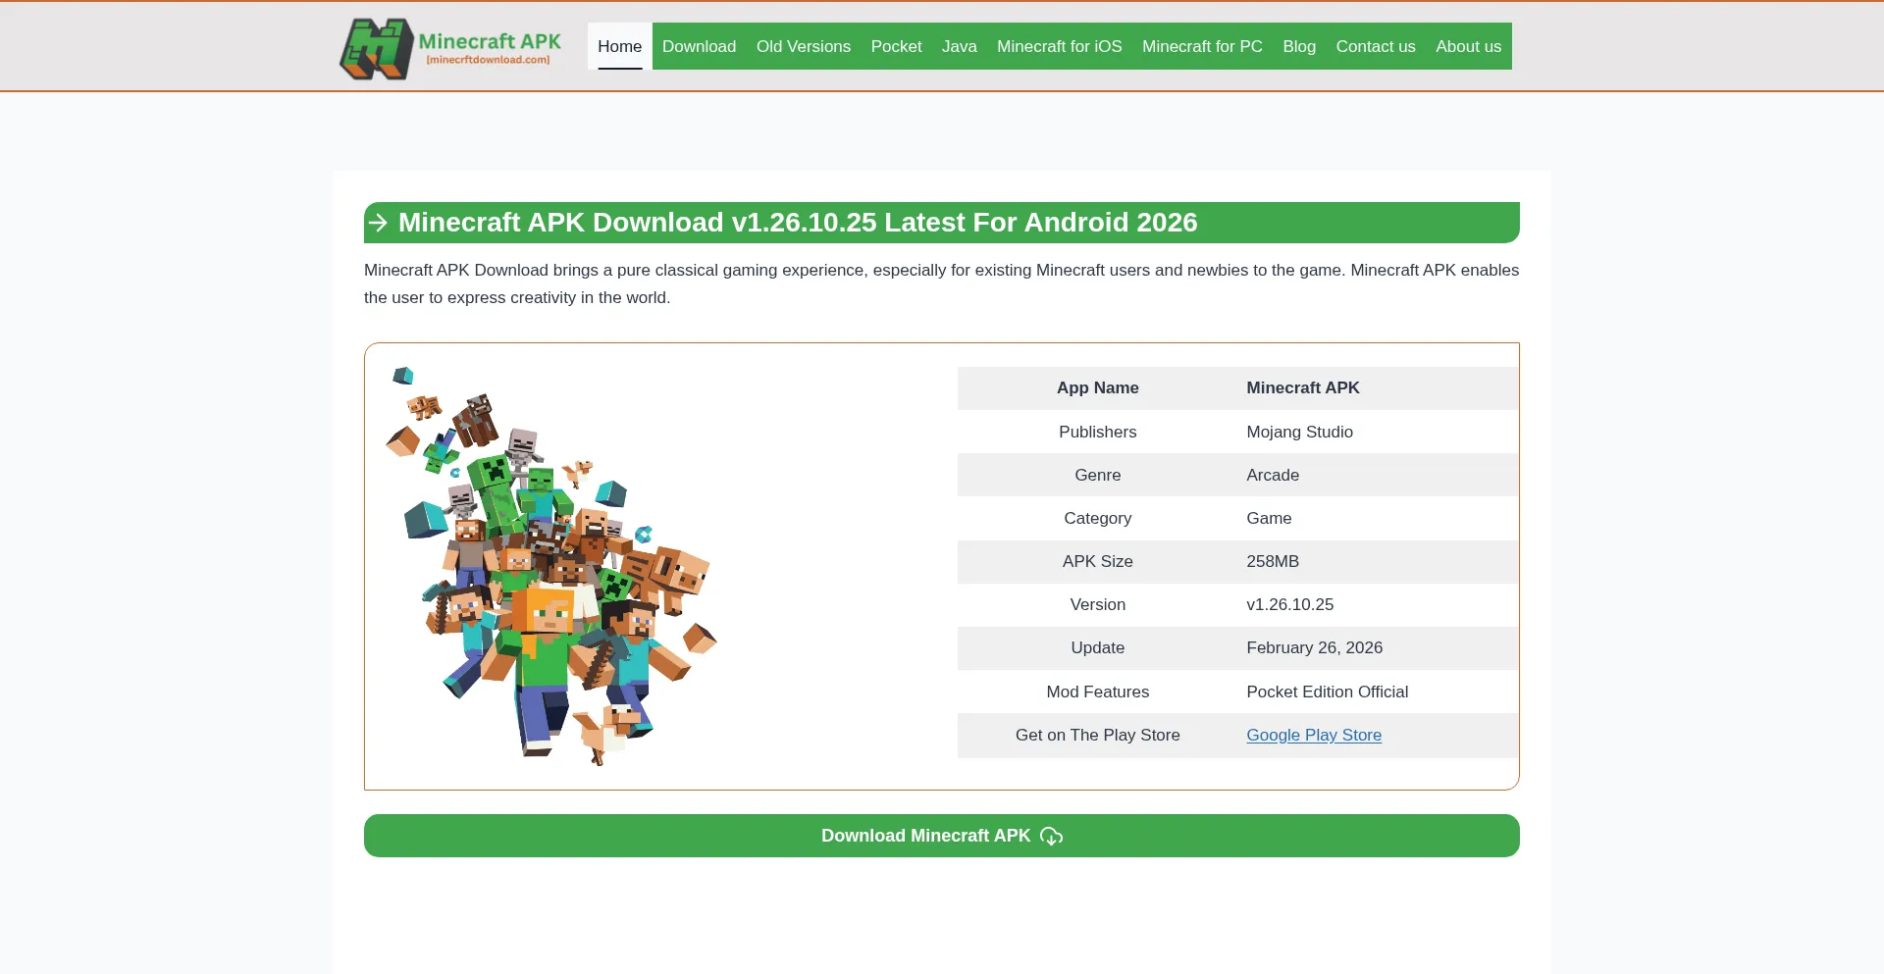Open the Old Versions menu item
Screen dimensions: 1884x974
pos(804,46)
